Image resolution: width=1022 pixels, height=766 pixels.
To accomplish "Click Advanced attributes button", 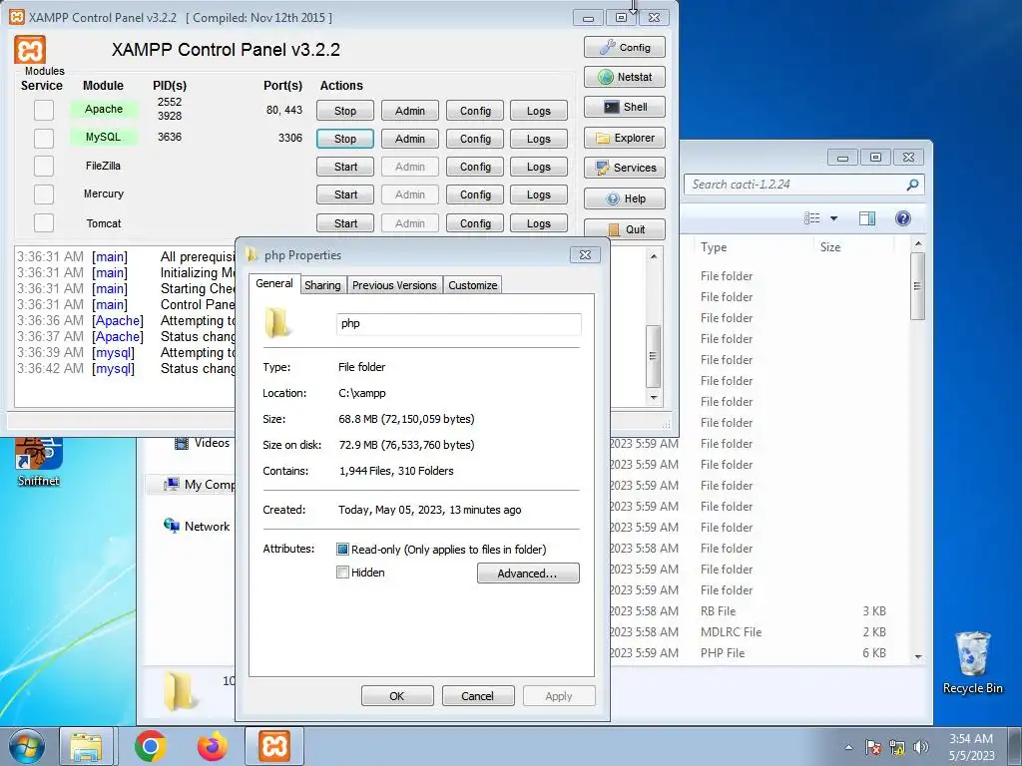I will (x=528, y=574).
